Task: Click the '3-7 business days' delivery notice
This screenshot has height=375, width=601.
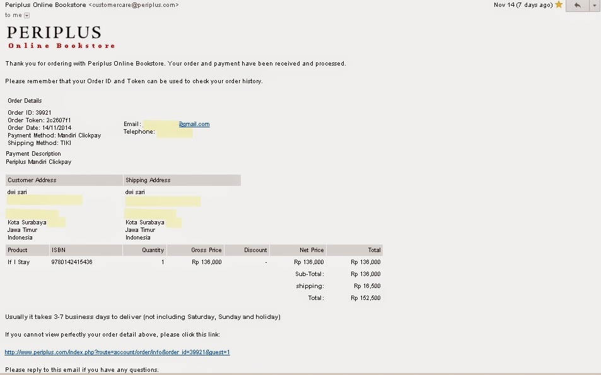Action: 143,317
